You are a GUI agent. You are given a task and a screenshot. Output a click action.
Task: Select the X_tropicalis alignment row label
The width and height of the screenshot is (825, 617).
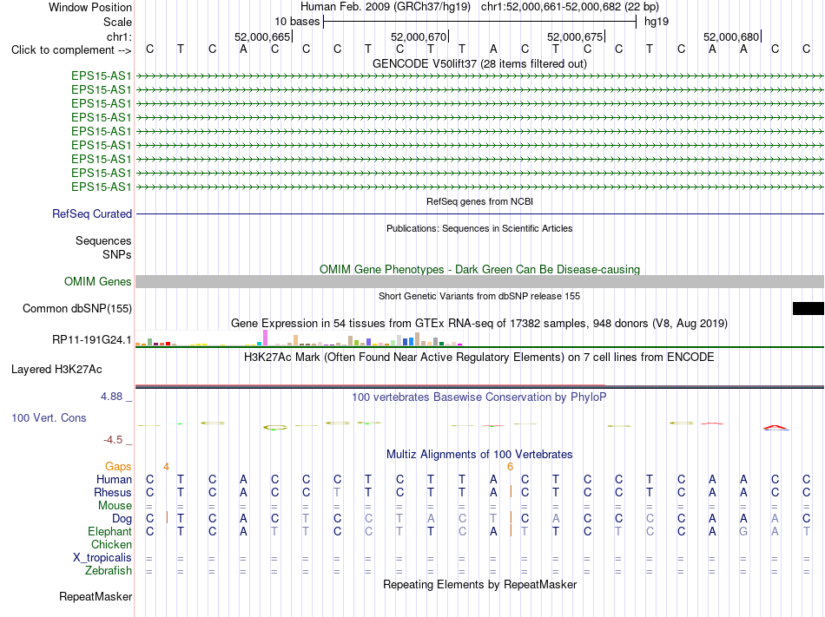click(102, 558)
